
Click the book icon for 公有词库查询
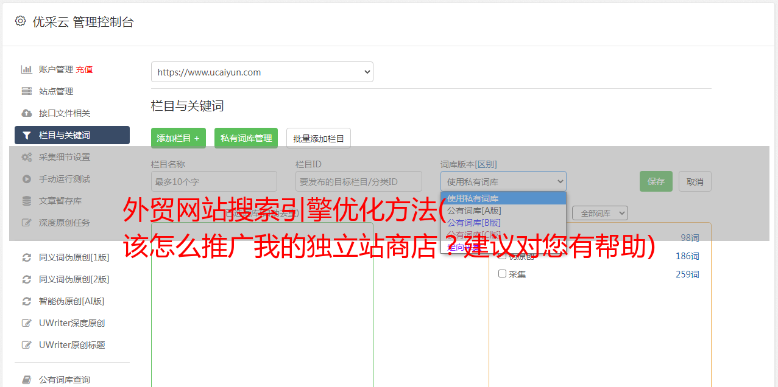27,380
